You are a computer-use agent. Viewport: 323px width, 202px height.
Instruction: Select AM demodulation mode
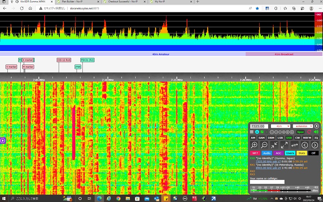pyautogui.click(x=253, y=138)
